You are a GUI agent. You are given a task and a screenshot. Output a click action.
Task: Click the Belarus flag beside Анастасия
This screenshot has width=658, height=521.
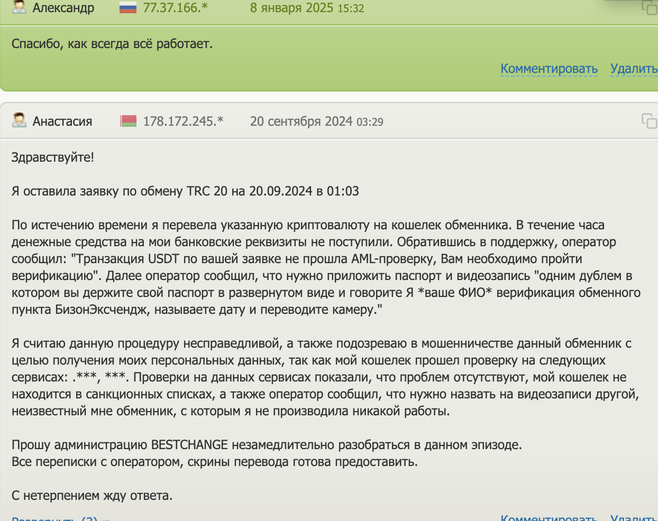[127, 121]
